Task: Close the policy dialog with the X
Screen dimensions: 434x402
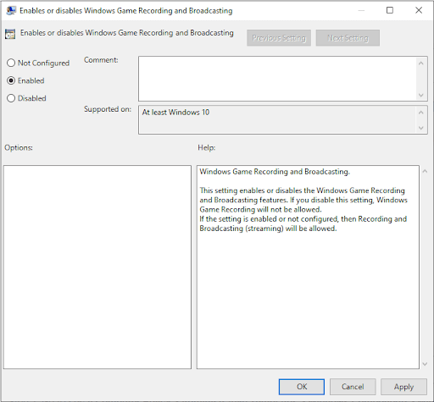Action: (x=419, y=10)
